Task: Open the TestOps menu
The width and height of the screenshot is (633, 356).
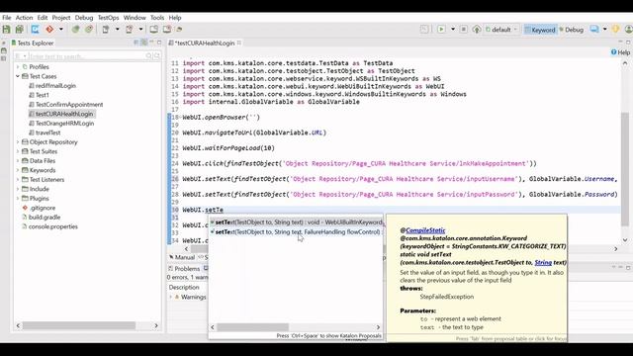Action: [108, 18]
